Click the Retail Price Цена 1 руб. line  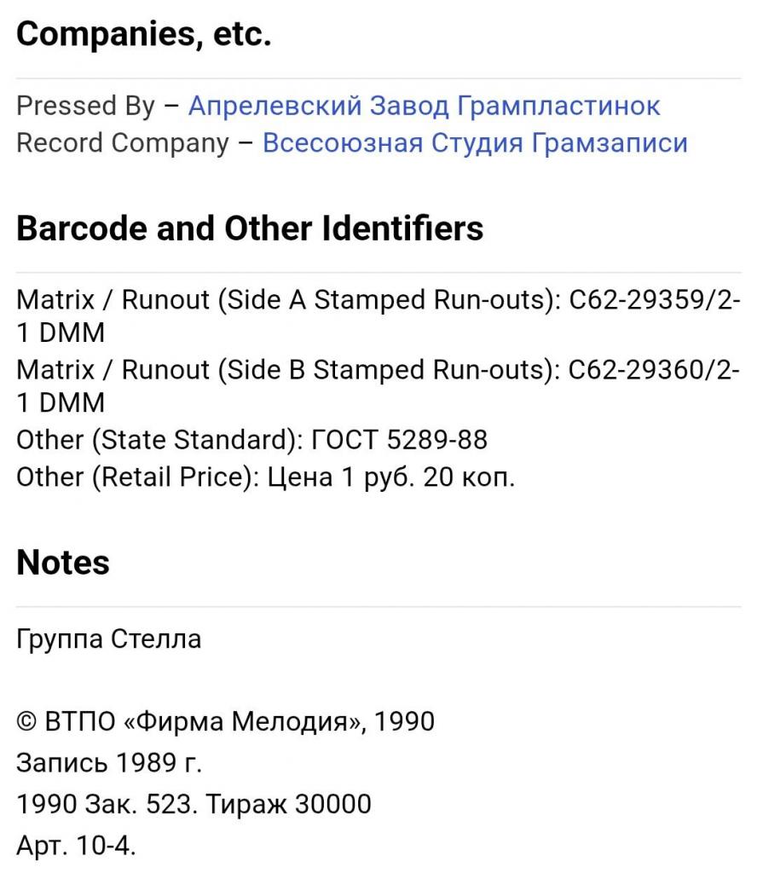point(265,477)
